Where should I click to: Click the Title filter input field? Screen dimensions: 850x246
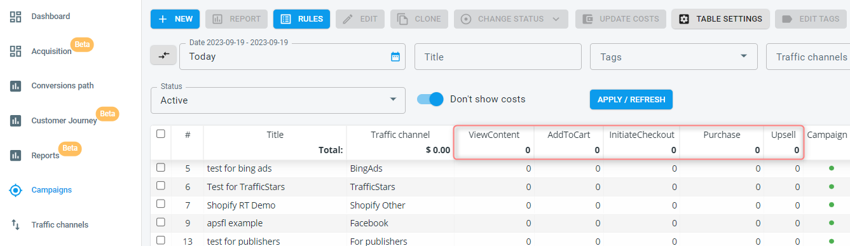498,57
